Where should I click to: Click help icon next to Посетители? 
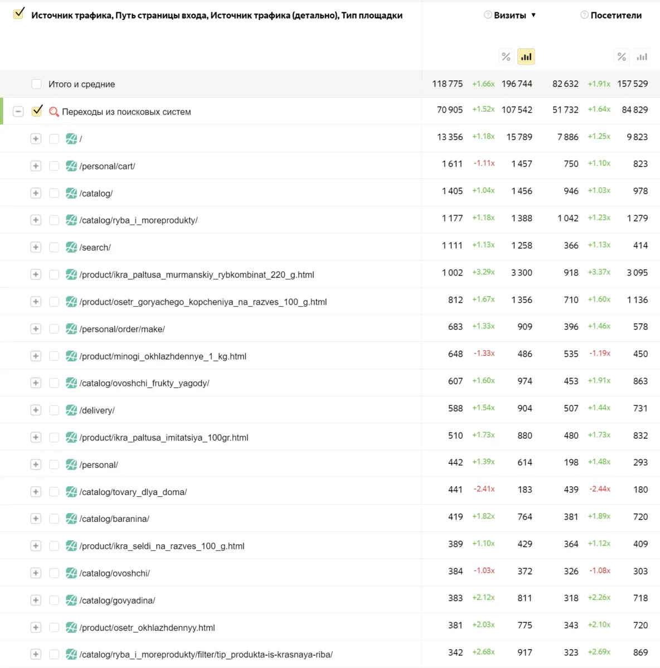click(x=584, y=15)
